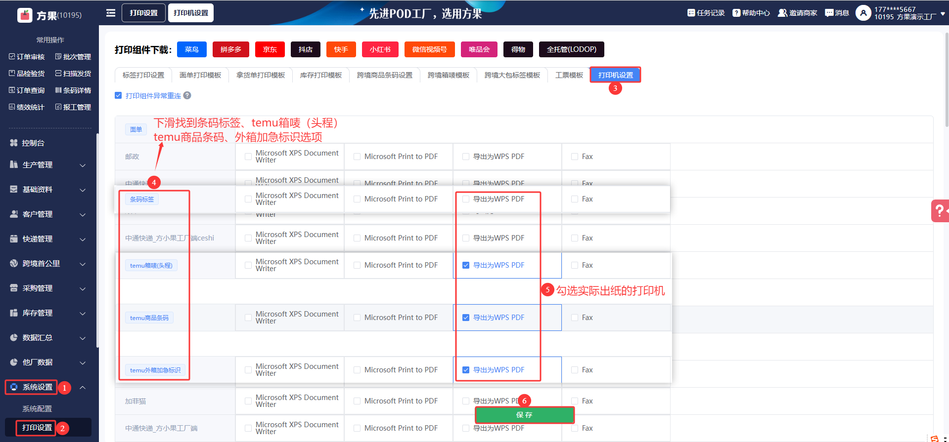Open the 品检验货 shortcut
Image resolution: width=949 pixels, height=442 pixels.
(x=27, y=74)
